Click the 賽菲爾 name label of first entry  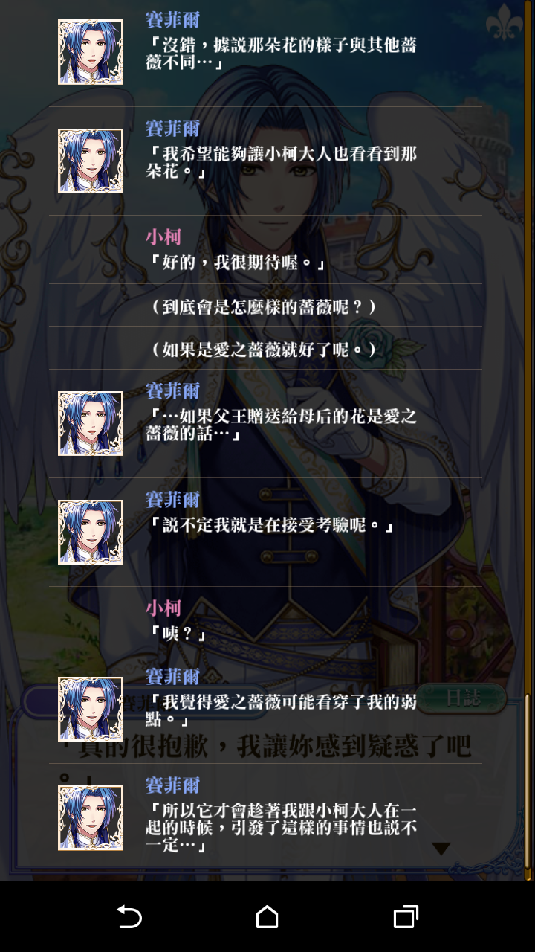click(173, 20)
